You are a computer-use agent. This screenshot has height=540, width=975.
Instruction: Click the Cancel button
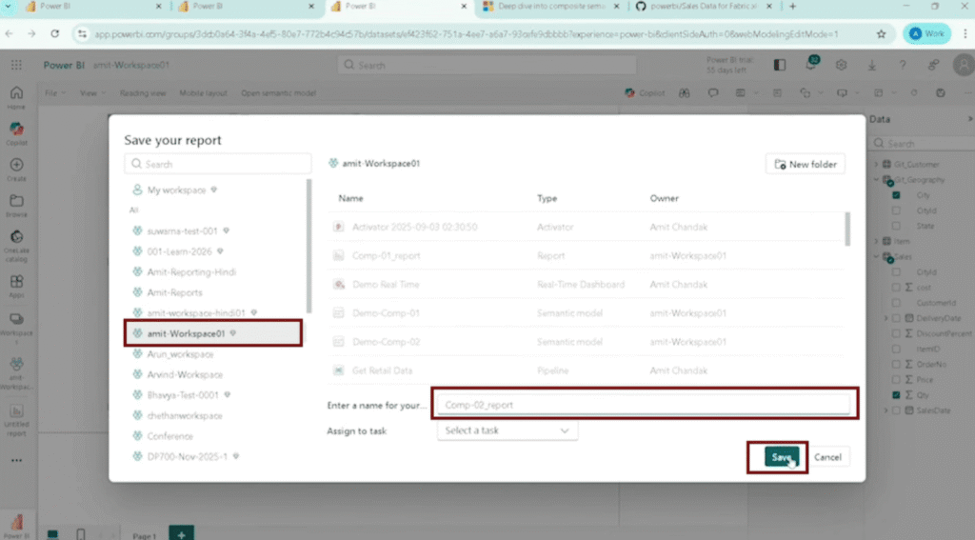[x=827, y=457]
